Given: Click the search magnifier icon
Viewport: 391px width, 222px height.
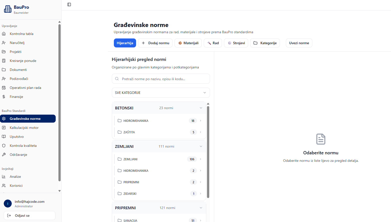Looking at the screenshot, I should (x=117, y=79).
